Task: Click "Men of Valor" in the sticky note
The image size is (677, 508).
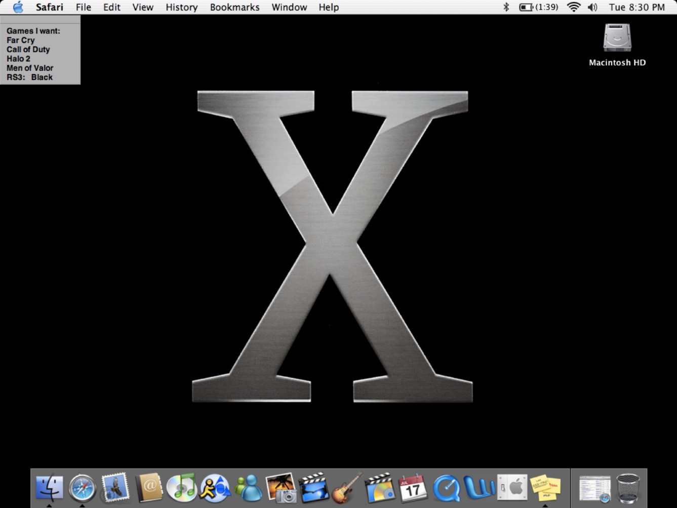Action: tap(30, 68)
